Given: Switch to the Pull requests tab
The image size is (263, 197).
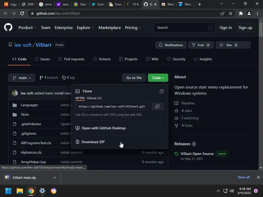Looking at the screenshot, I should pyautogui.click(x=71, y=59).
